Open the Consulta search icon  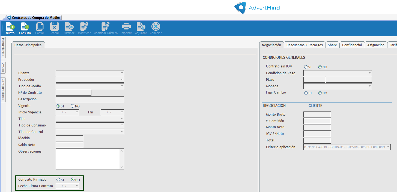(25, 26)
